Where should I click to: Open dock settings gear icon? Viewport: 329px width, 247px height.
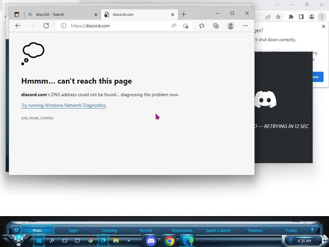coord(16,230)
